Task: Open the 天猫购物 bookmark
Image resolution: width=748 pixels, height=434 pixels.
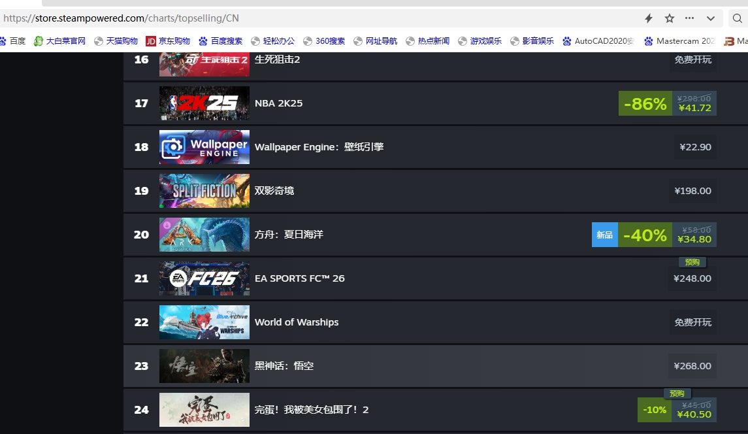Action: tap(116, 41)
